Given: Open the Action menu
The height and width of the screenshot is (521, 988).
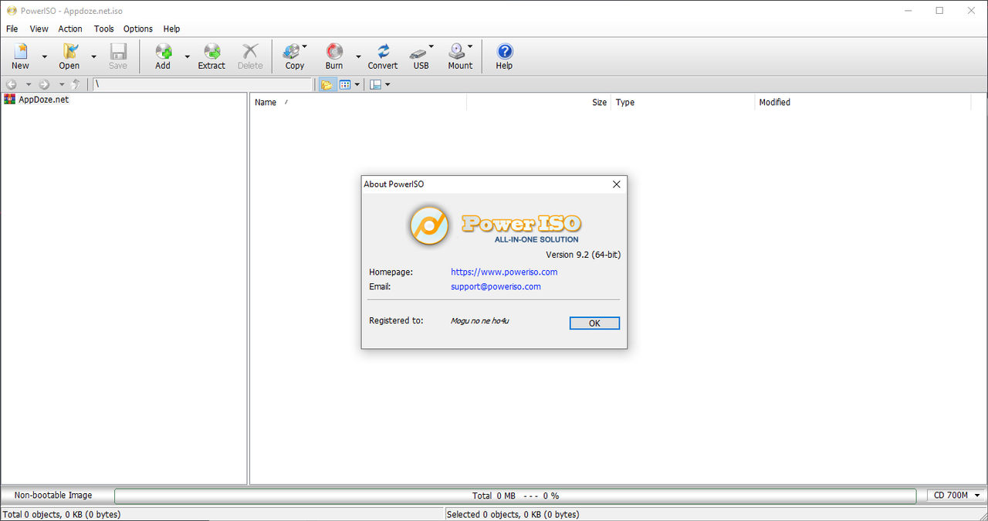Looking at the screenshot, I should [x=70, y=29].
